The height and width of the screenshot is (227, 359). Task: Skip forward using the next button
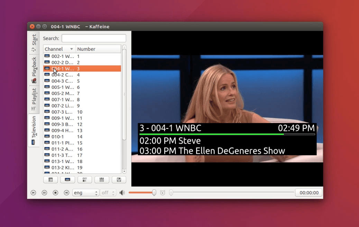point(66,192)
